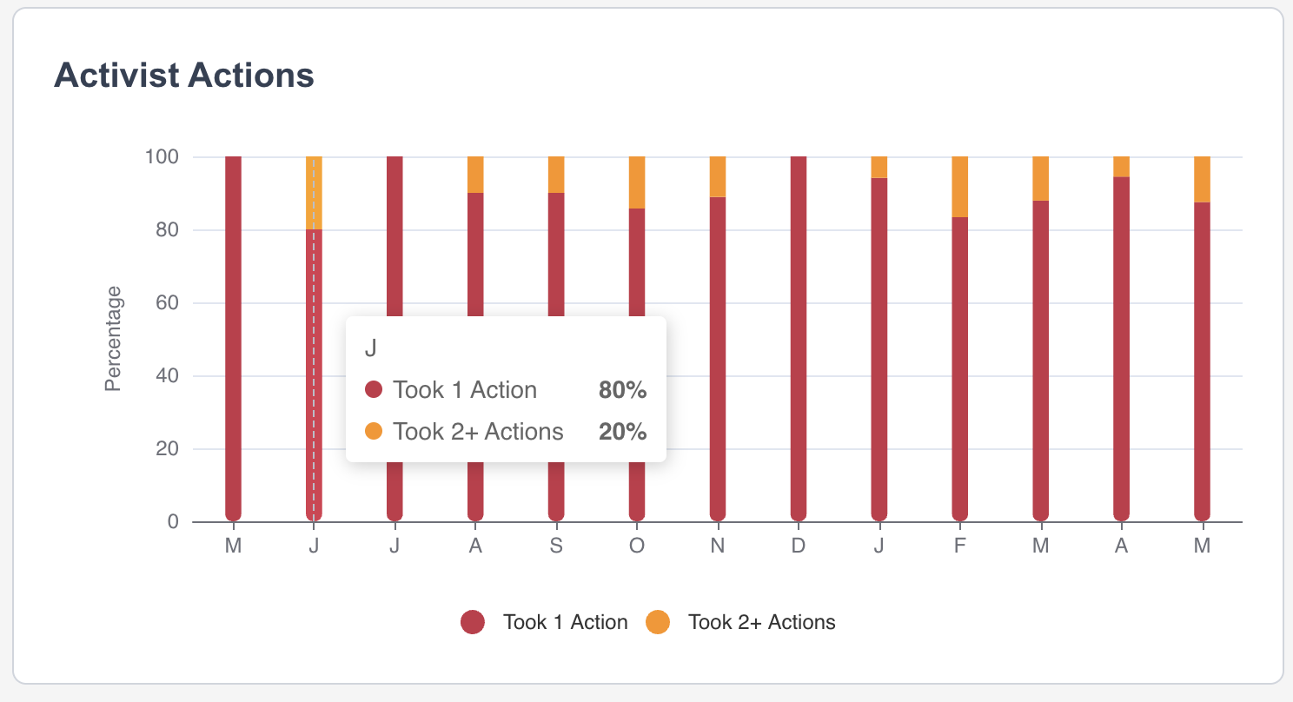Image resolution: width=1293 pixels, height=702 pixels.
Task: Click the orange segment of the O bar
Action: click(637, 182)
